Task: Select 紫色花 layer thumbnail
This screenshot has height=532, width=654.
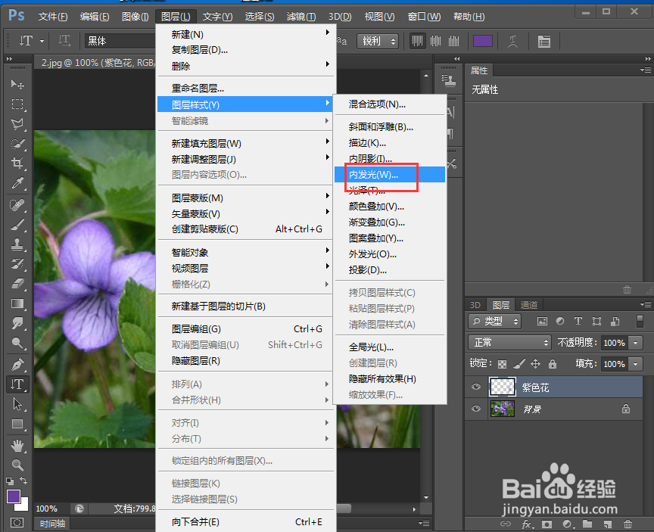Action: [x=502, y=387]
